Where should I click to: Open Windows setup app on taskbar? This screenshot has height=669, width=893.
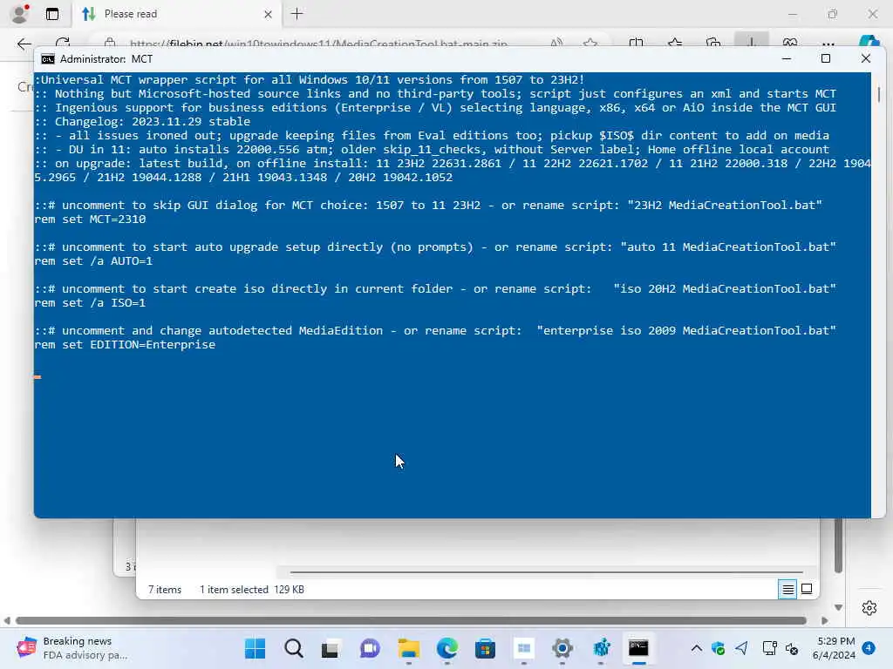pos(523,648)
